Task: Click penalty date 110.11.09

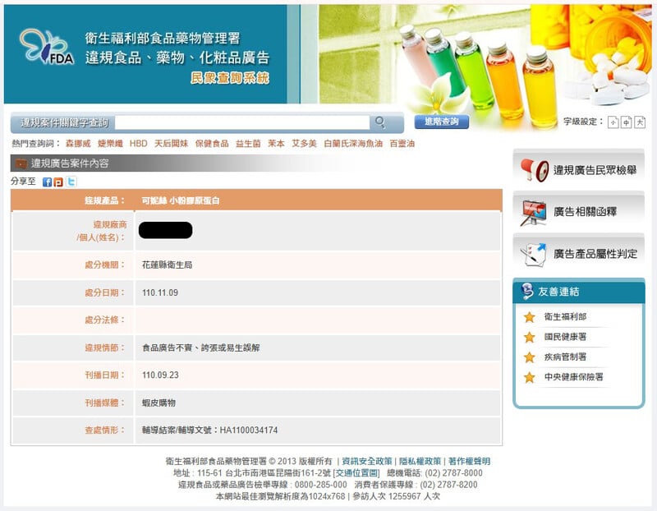Action: click(160, 292)
